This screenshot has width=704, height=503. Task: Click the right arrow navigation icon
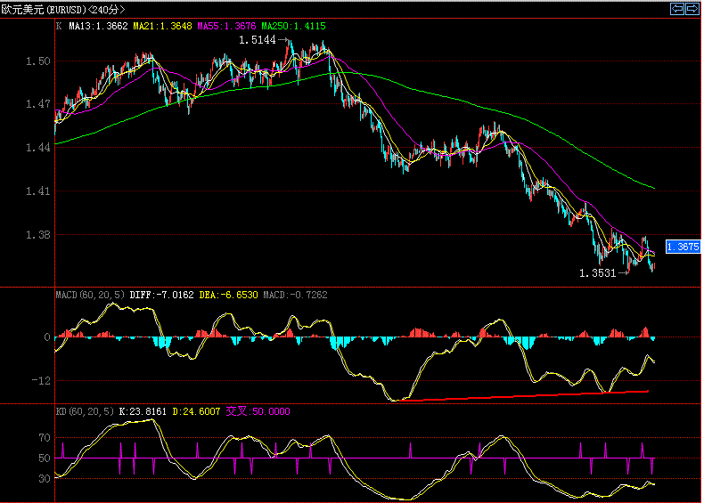pyautogui.click(x=691, y=8)
